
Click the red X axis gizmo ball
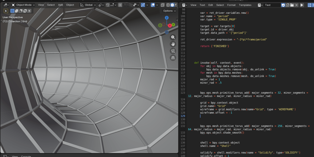click(170, 26)
